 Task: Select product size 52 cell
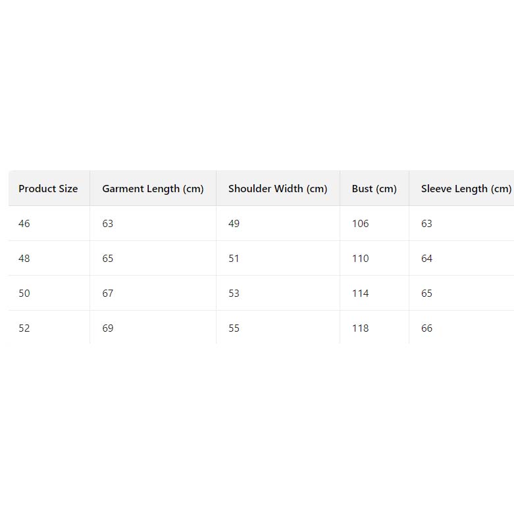point(24,328)
